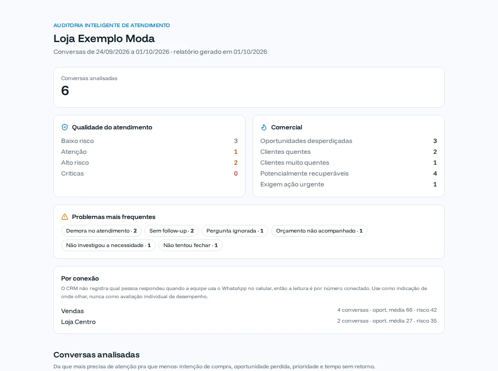Click the warning triangle icon beside Problemas mais frequentes
The width and height of the screenshot is (498, 371).
pos(64,217)
